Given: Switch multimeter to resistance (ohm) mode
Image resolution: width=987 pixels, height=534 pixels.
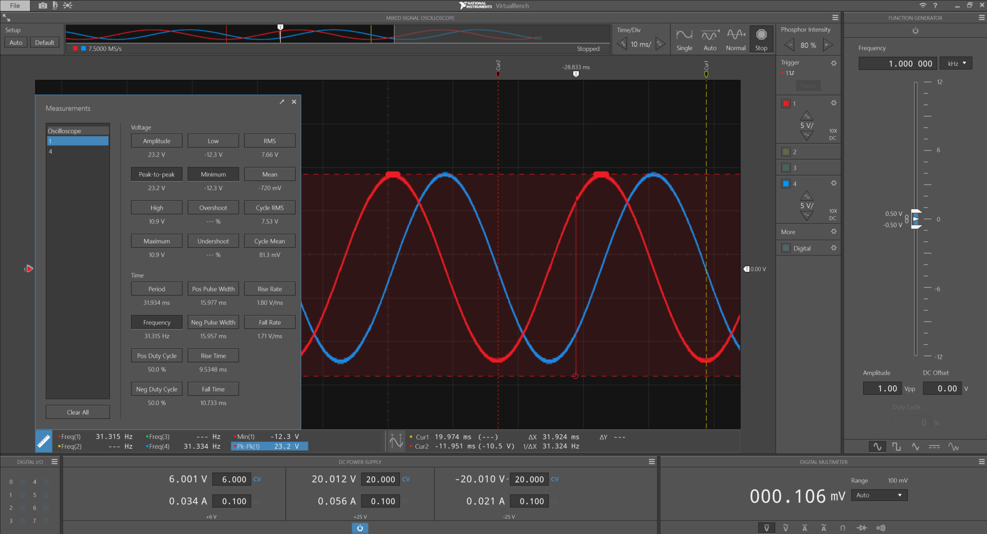Looking at the screenshot, I should click(843, 528).
